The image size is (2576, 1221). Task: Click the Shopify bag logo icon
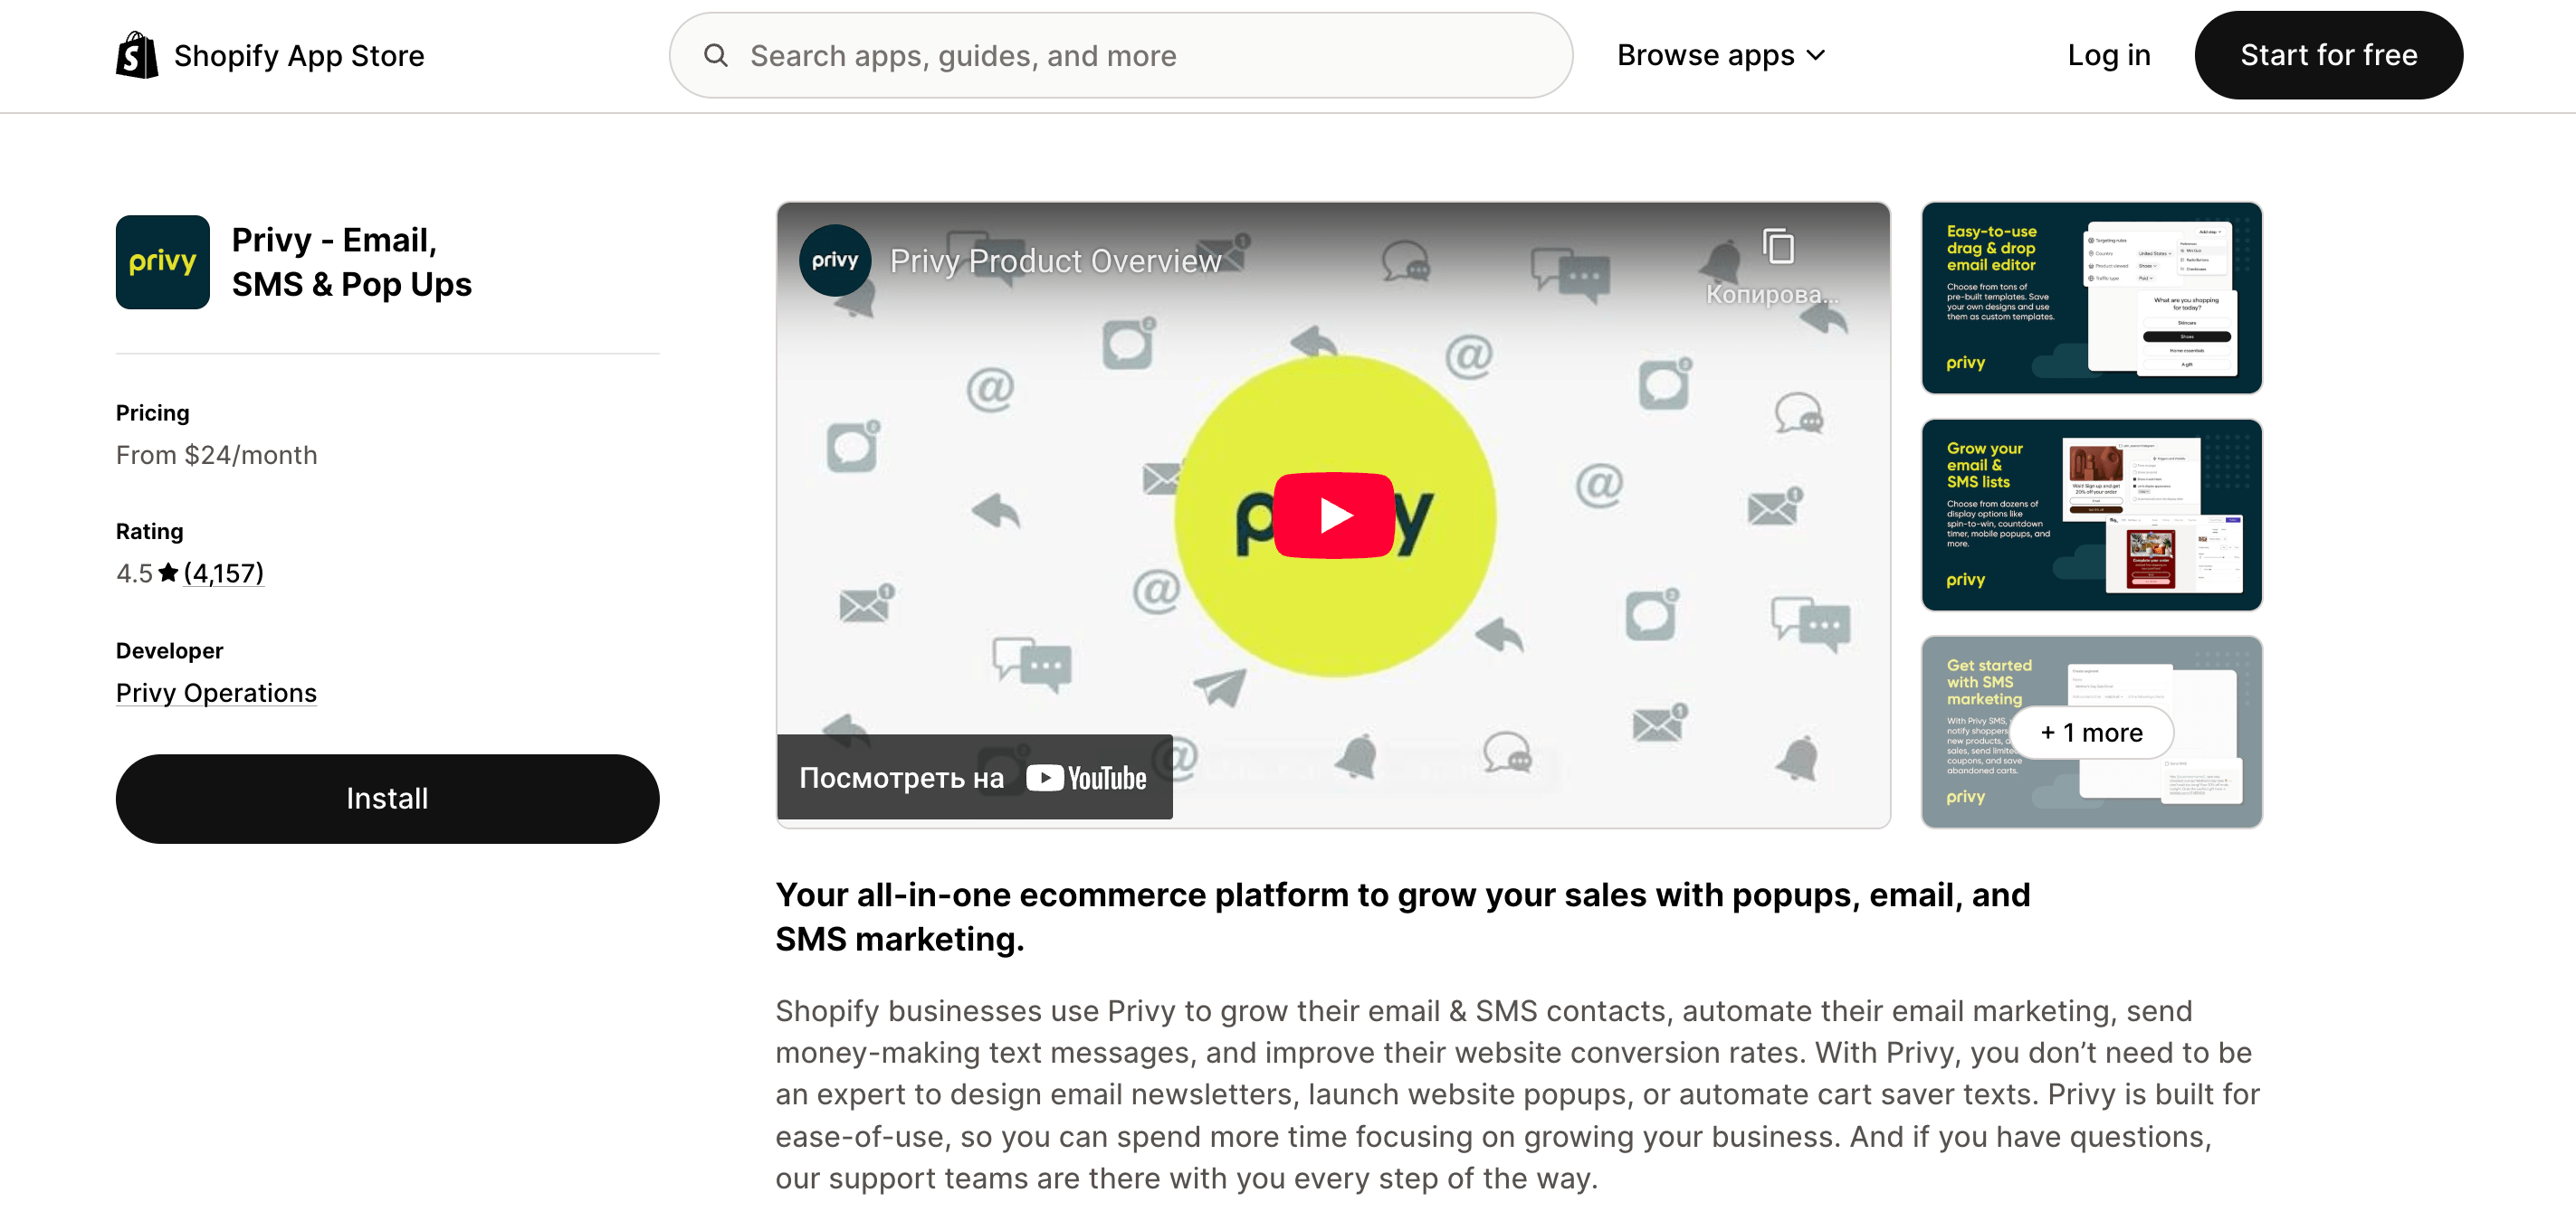[137, 55]
